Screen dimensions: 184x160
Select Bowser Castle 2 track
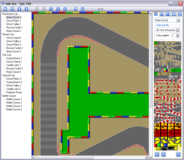14,48
